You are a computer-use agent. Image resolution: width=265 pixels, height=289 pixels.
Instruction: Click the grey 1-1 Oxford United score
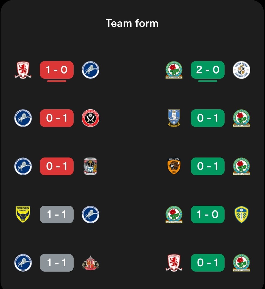tap(57, 215)
